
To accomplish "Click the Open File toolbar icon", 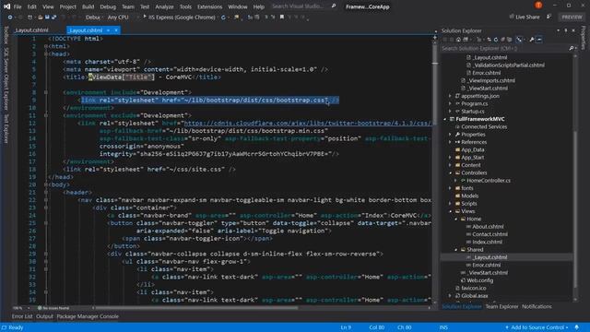I will coord(40,18).
